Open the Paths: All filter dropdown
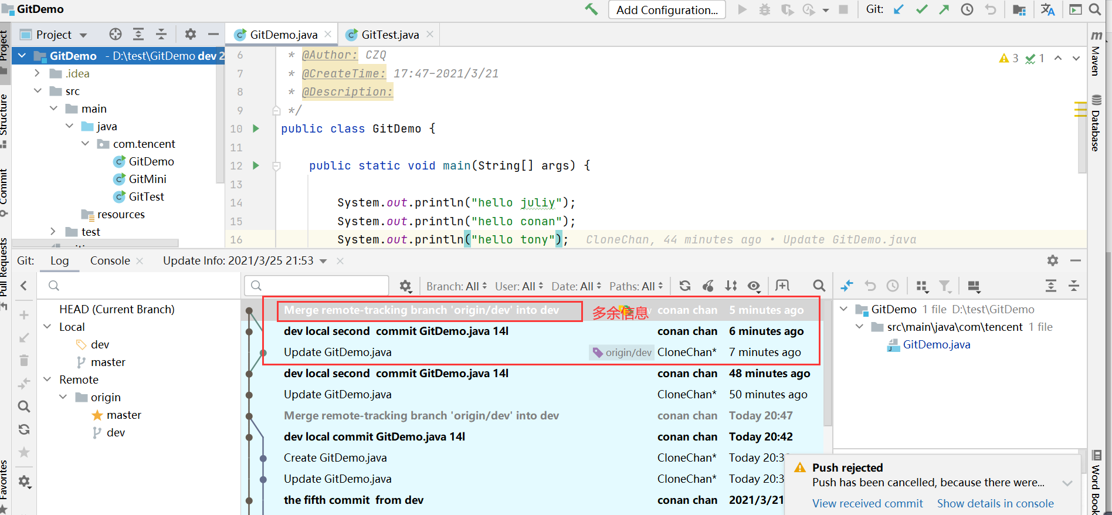Image resolution: width=1112 pixels, height=515 pixels. click(636, 286)
